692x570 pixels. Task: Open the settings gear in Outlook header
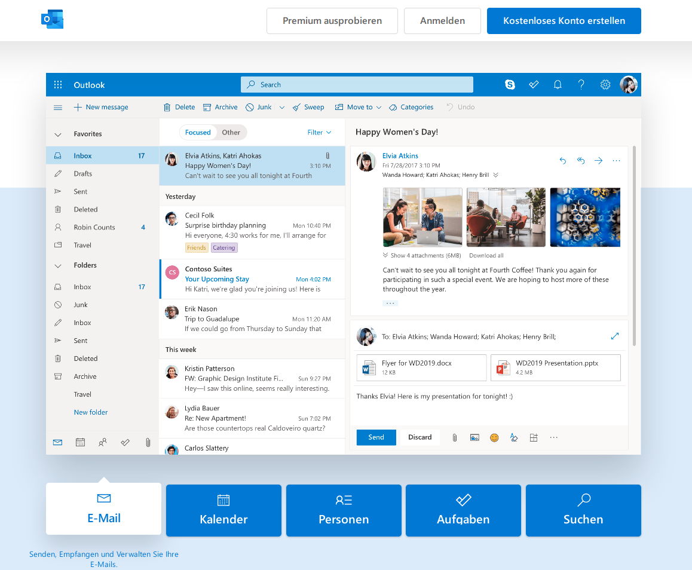tap(605, 85)
